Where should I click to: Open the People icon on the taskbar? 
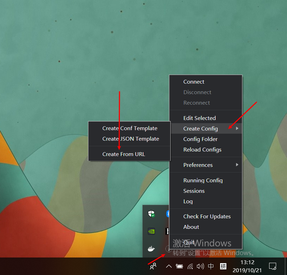(153, 266)
